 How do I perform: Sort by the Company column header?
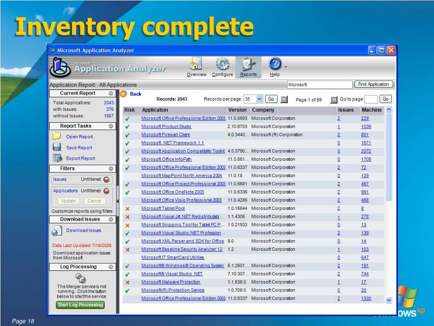click(x=293, y=110)
